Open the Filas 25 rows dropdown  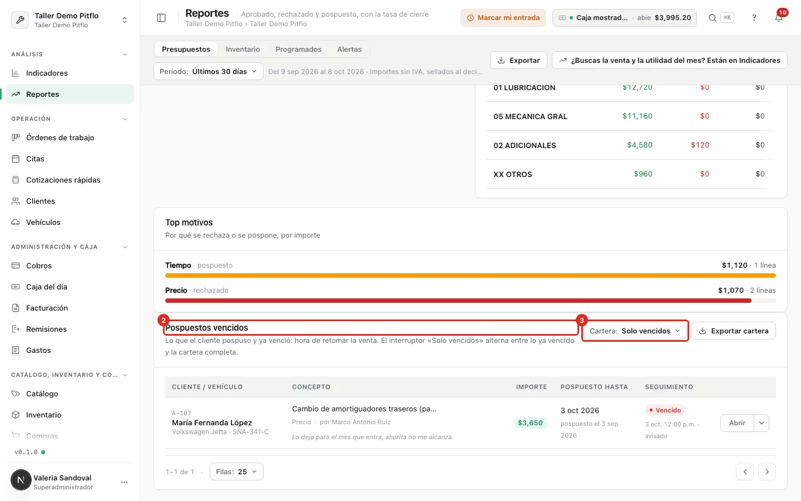[x=236, y=471]
